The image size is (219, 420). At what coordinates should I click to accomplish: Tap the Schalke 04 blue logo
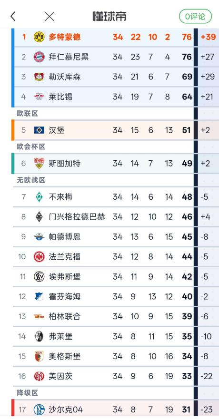39,410
